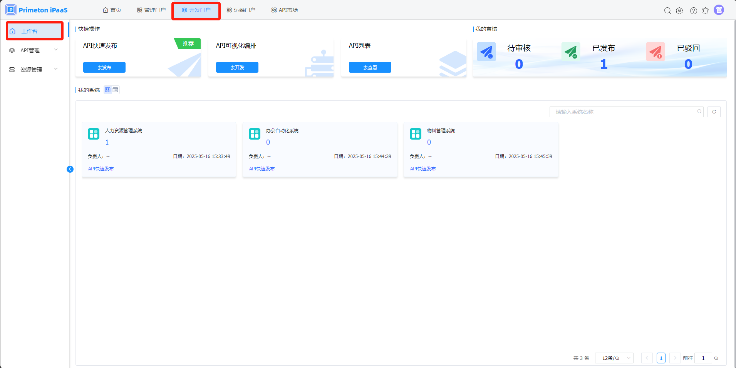Expand the 资源管理 sidebar menu
This screenshot has height=368, width=736.
[x=34, y=70]
